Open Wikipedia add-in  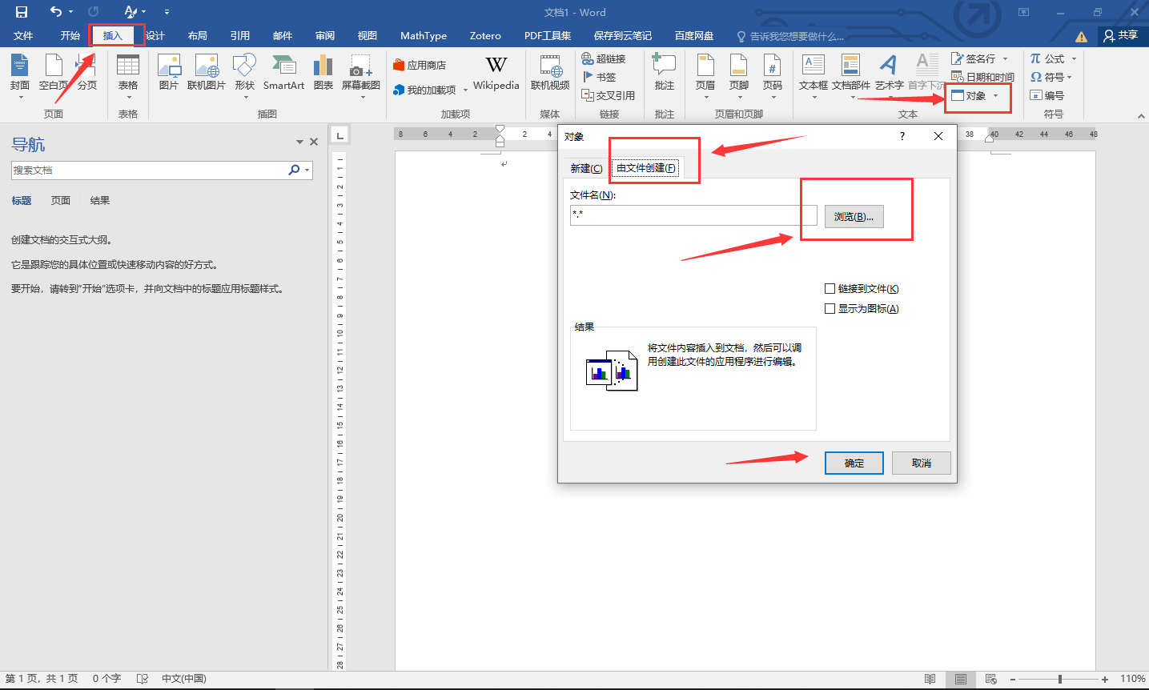[x=496, y=73]
